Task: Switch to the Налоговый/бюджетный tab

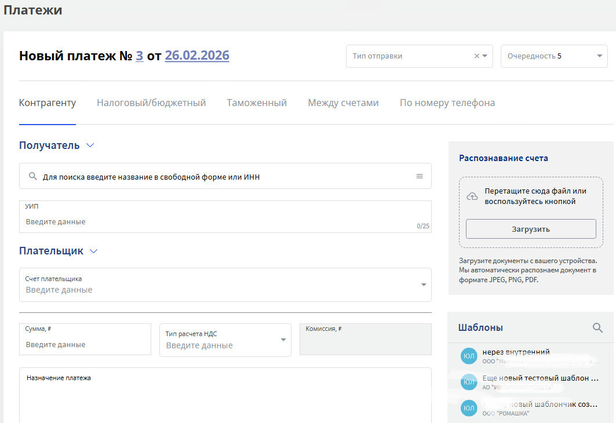Action: click(151, 103)
